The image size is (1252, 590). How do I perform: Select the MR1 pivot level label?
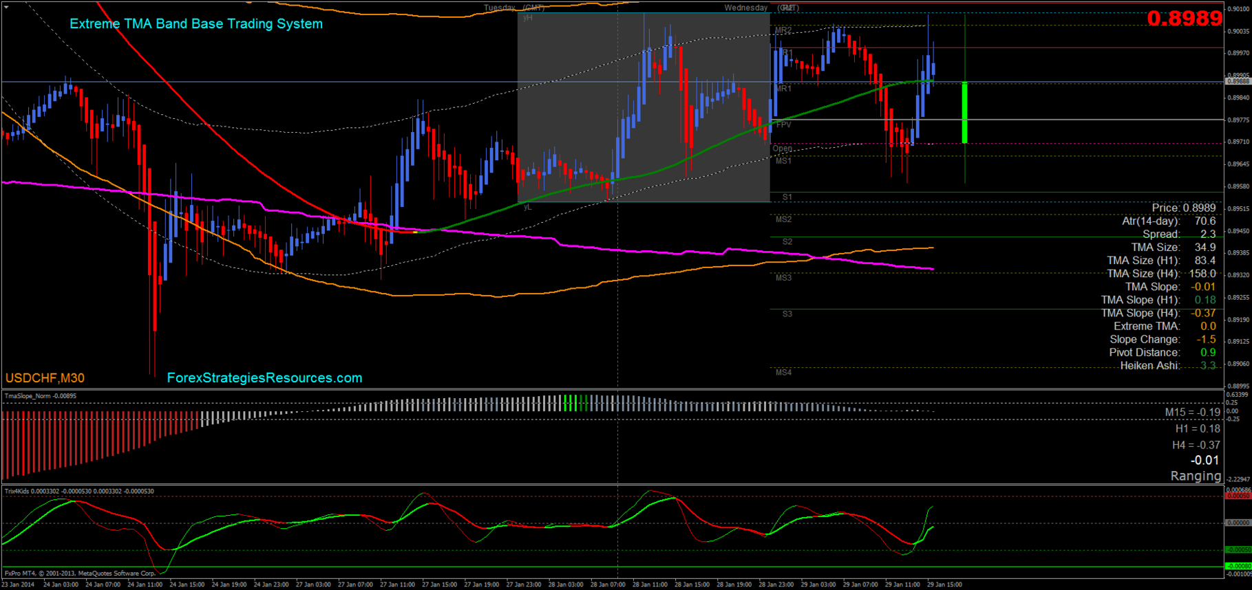(783, 89)
